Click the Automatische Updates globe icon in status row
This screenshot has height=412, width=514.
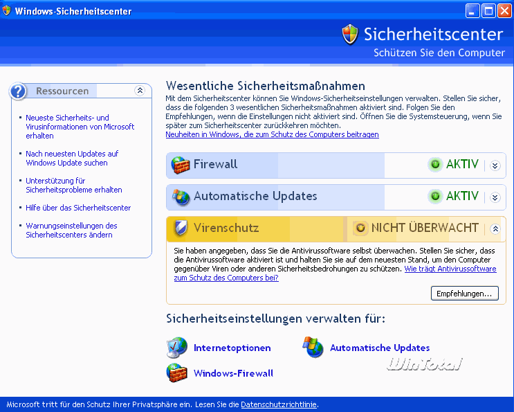point(181,197)
